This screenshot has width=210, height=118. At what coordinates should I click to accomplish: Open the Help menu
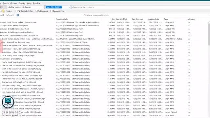pos(29,3)
